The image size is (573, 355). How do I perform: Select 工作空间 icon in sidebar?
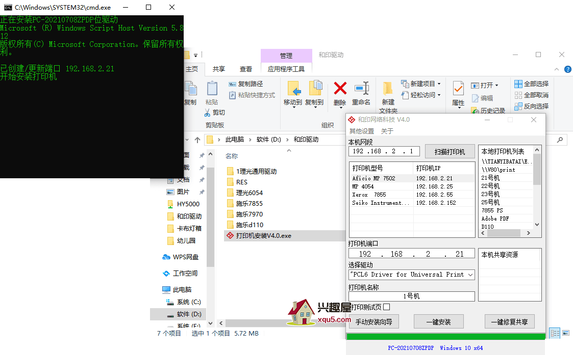click(x=166, y=274)
